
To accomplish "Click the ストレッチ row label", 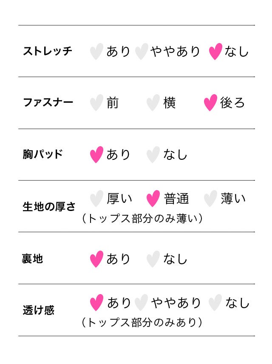I will click(x=48, y=51).
